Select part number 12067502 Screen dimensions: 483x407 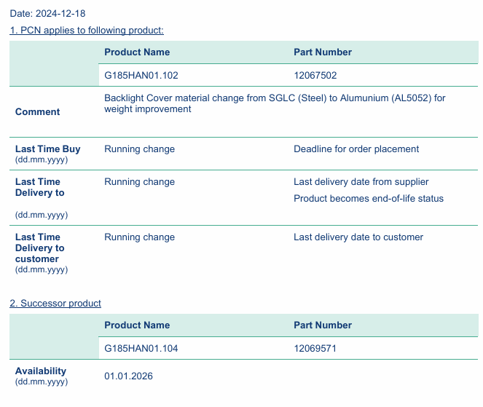pos(315,76)
